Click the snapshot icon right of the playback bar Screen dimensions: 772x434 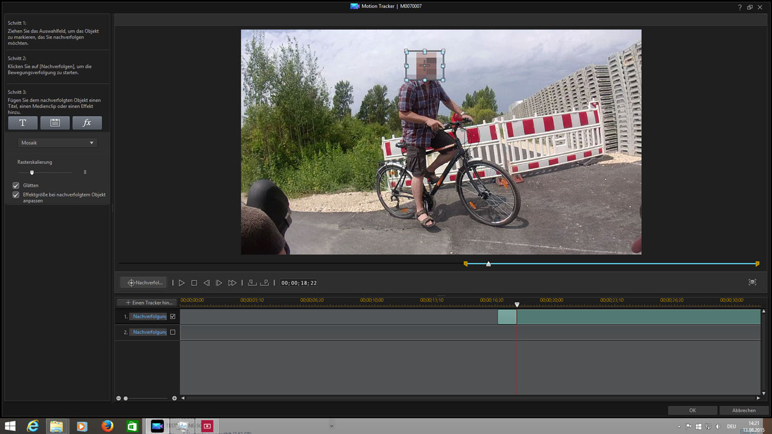(752, 282)
